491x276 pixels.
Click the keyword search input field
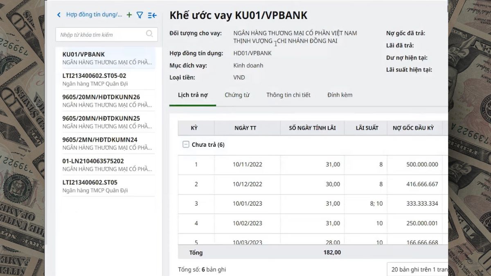tap(102, 35)
